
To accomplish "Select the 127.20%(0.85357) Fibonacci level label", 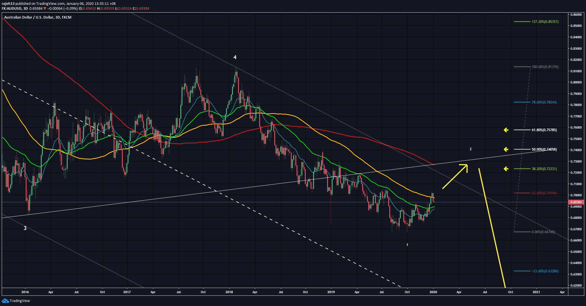I will coord(545,22).
